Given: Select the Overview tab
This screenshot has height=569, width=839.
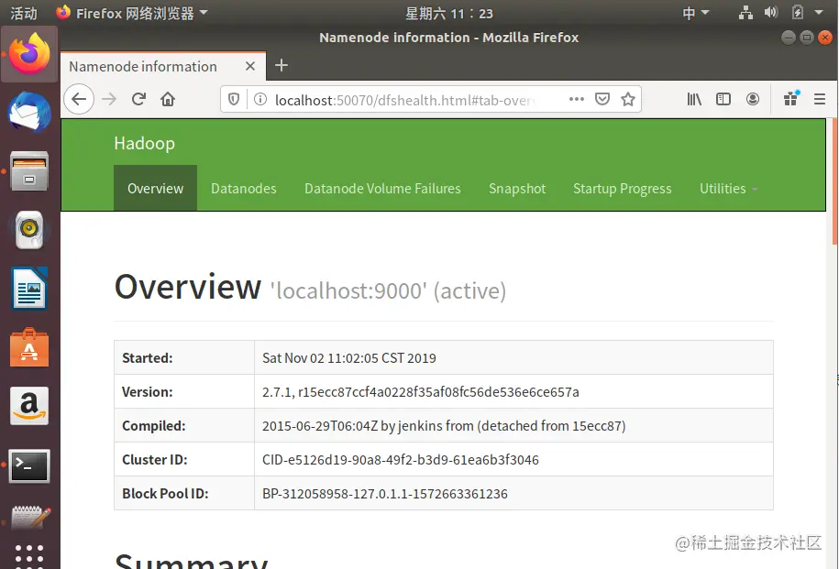Looking at the screenshot, I should click(155, 188).
